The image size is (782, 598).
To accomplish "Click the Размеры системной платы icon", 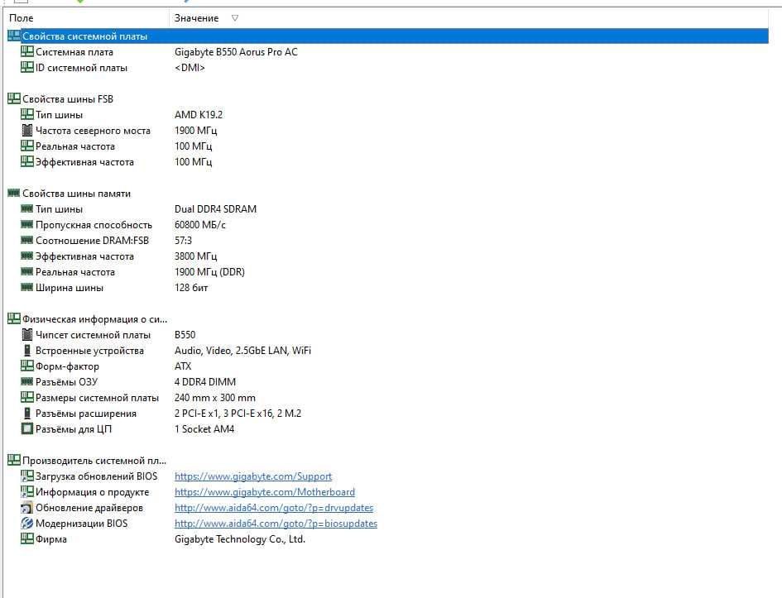I will pyautogui.click(x=27, y=397).
